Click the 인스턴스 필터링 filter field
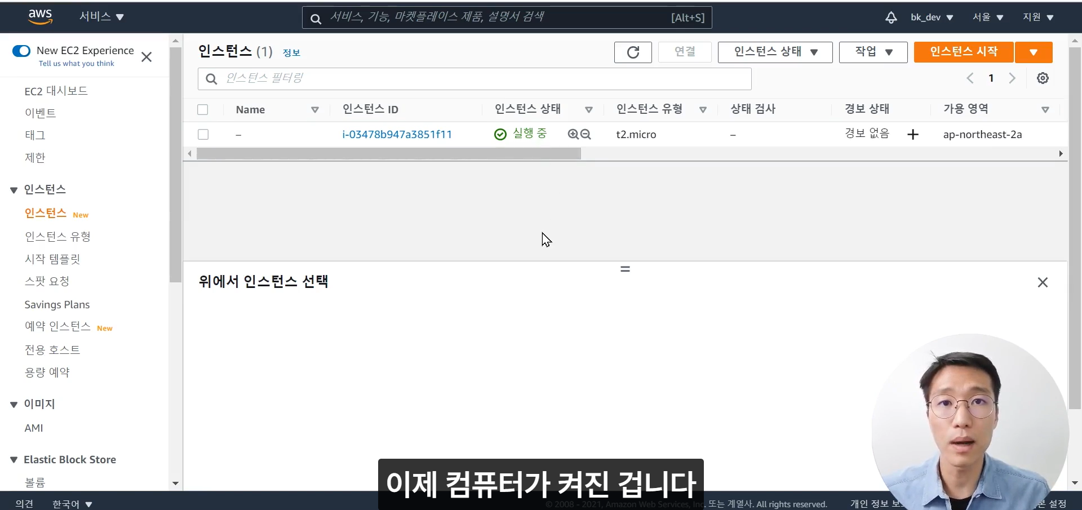 [475, 79]
